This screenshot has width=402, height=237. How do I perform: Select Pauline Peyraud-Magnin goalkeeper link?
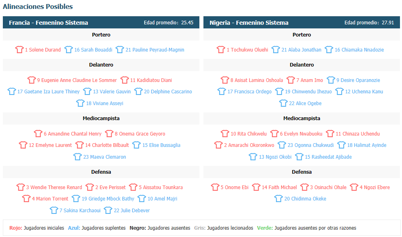[155, 50]
